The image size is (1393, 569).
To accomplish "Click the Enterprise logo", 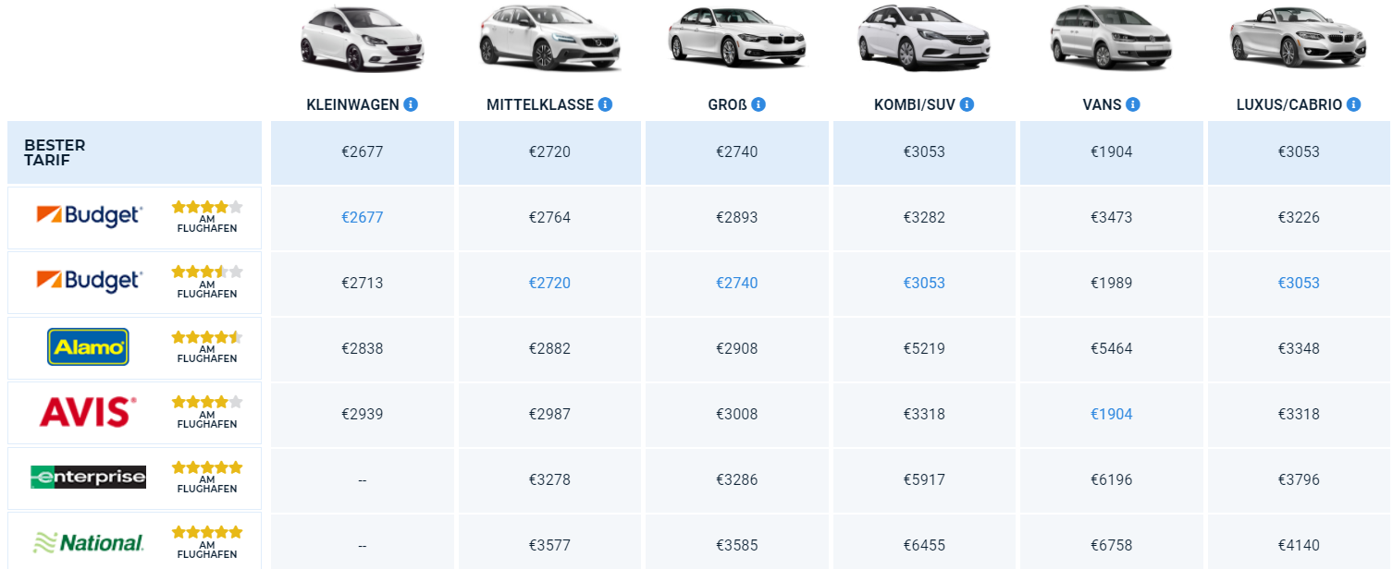I will point(88,478).
